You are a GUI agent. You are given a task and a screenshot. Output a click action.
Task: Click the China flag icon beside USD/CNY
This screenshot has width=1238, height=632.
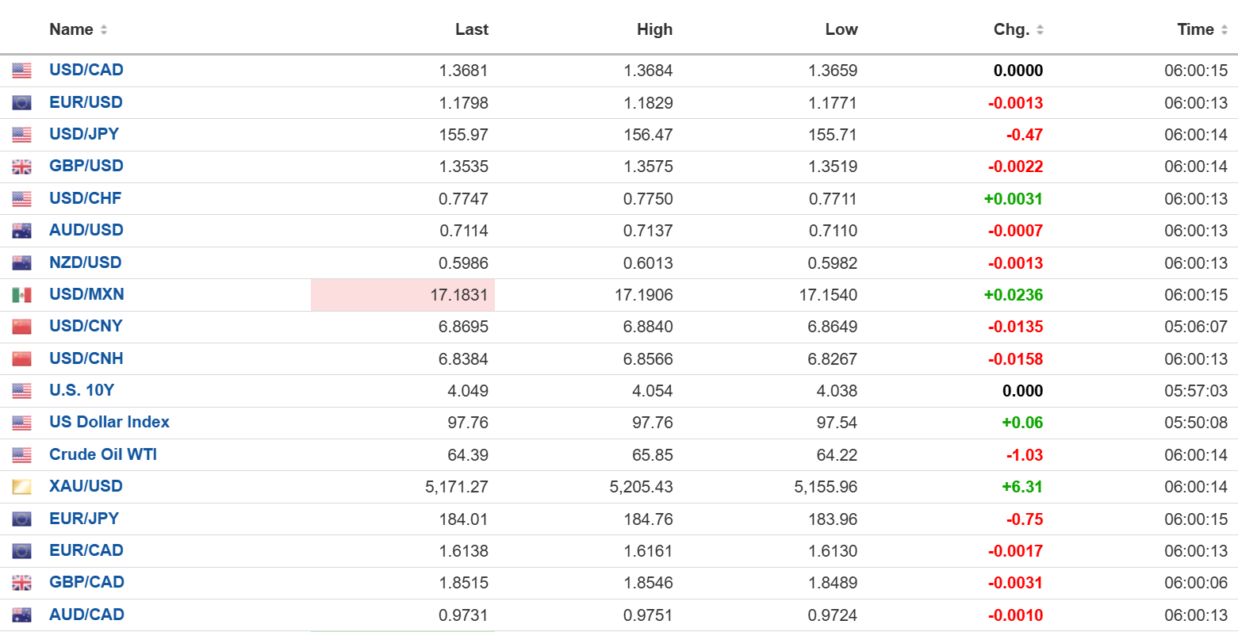21,327
